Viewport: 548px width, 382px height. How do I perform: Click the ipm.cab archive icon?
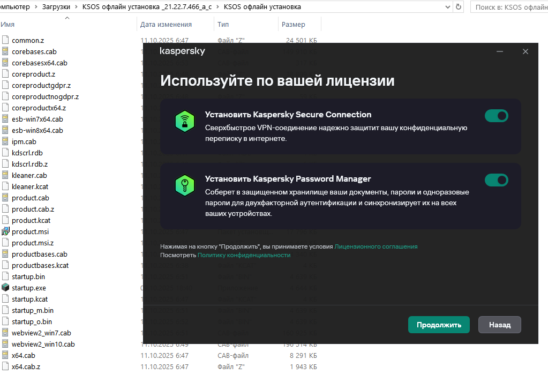click(5, 141)
